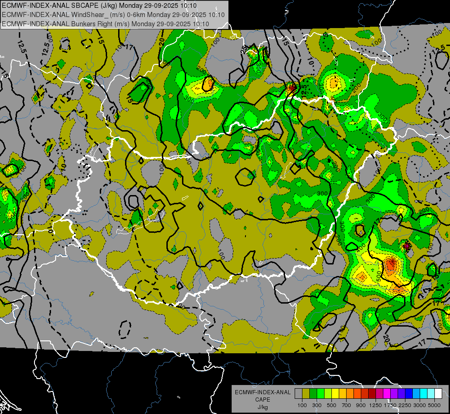
Task: Click the legend value 300
Action: tap(317, 405)
